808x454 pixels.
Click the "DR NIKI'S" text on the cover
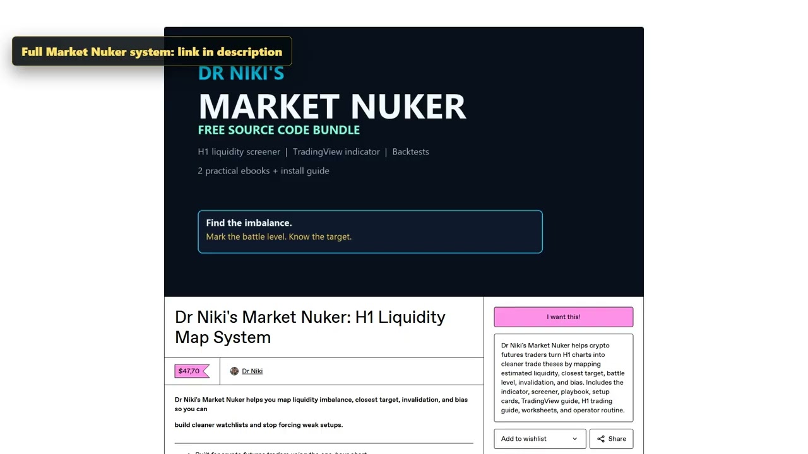(x=241, y=73)
